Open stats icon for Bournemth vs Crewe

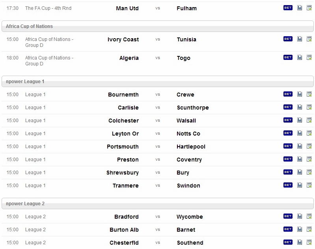pyautogui.click(x=300, y=94)
